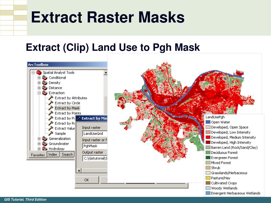
Task: Click the Pasture/Hay legend swatch
Action: [208, 178]
